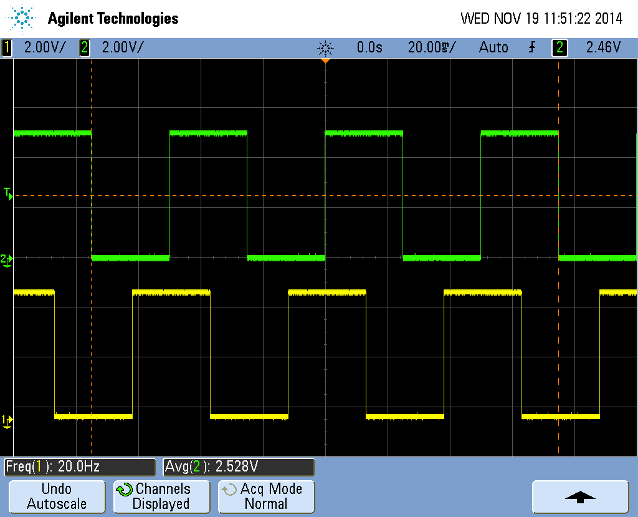The image size is (638, 517).
Task: Click the channel 2 ground reference marker
Action: click(x=7, y=259)
